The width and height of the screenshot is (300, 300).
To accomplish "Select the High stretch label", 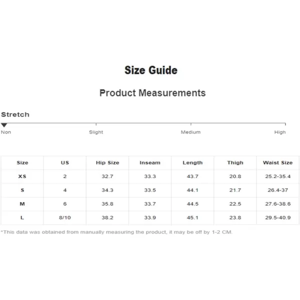I will [280, 132].
